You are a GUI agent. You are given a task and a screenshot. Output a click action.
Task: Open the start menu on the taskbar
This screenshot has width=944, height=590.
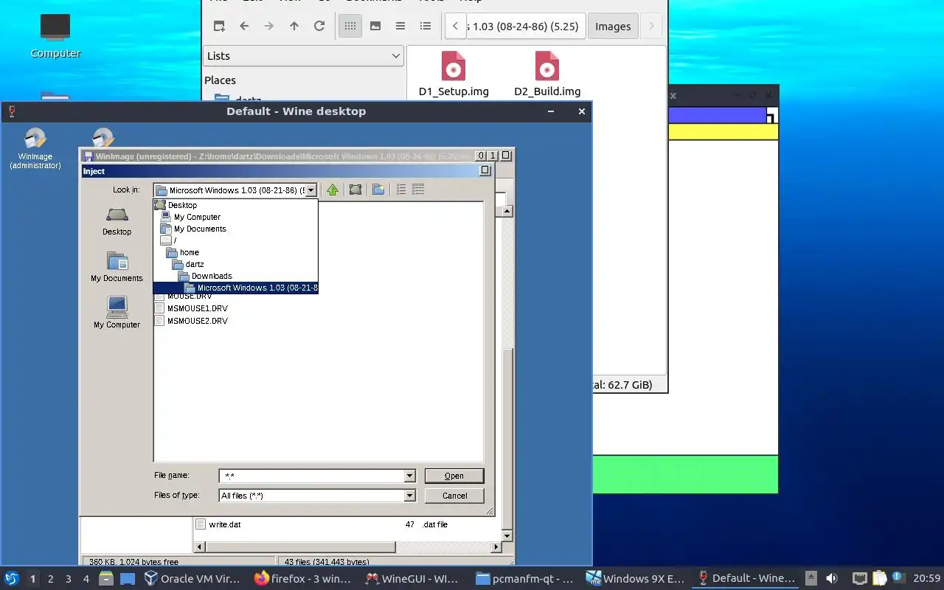(x=11, y=578)
